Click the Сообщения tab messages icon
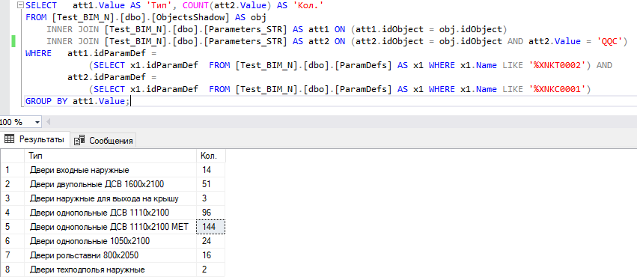Screen dimensions: 637x277 click(80, 140)
